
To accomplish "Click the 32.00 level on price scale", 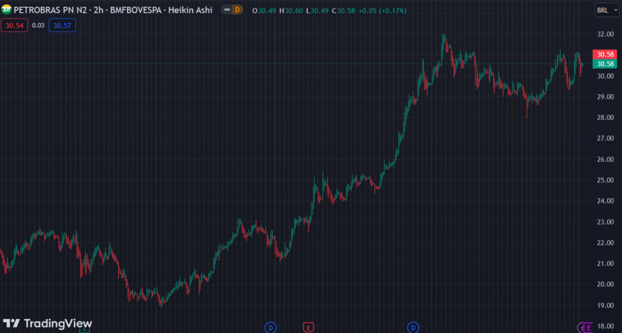I will point(604,35).
